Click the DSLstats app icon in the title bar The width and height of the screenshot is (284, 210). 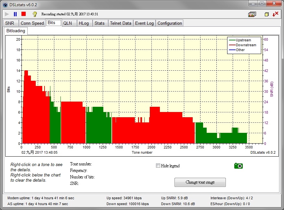point(6,5)
